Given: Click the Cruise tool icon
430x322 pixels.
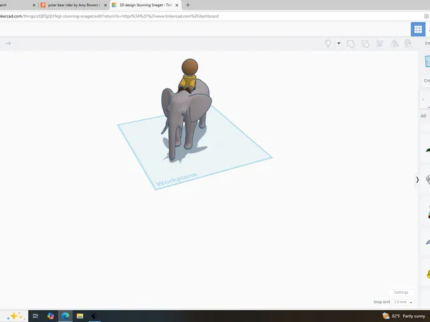Looking at the screenshot, I should coord(408,44).
